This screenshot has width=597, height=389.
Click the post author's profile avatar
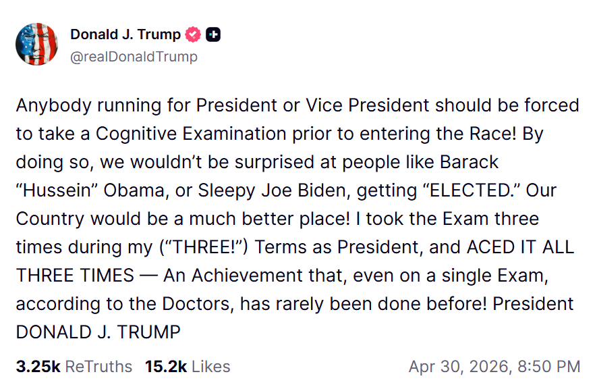click(36, 44)
